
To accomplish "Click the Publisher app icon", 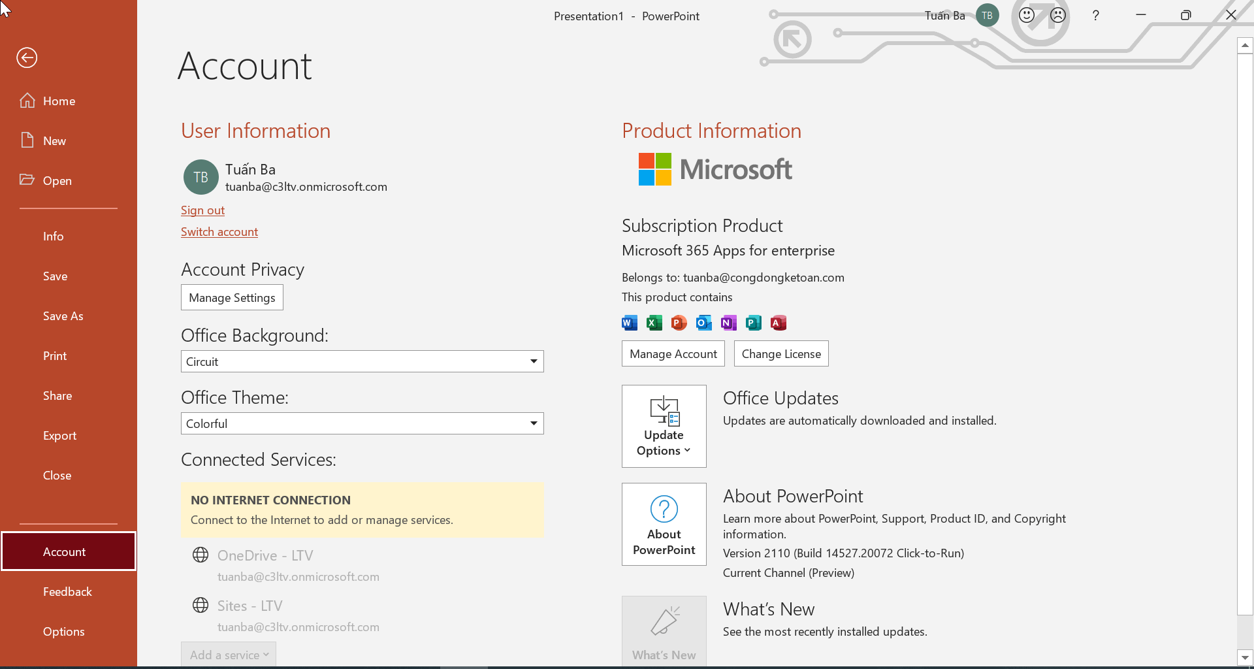I will coord(754,323).
